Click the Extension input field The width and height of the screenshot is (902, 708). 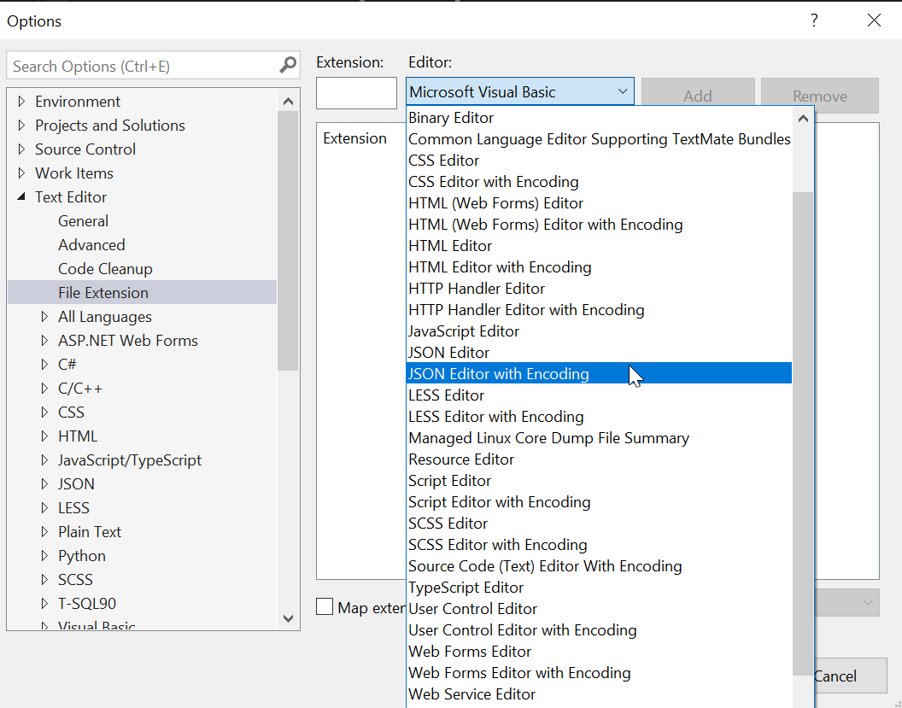[357, 92]
